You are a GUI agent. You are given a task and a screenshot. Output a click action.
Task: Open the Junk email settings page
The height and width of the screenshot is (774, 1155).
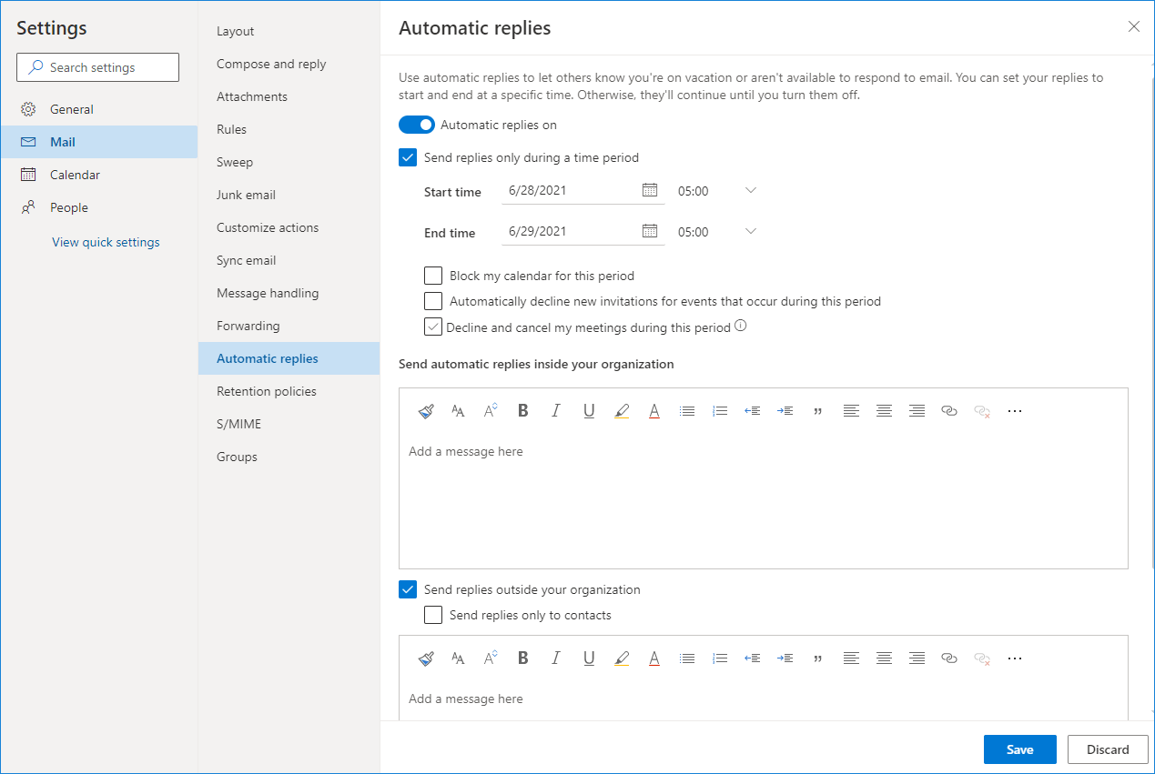coord(246,194)
